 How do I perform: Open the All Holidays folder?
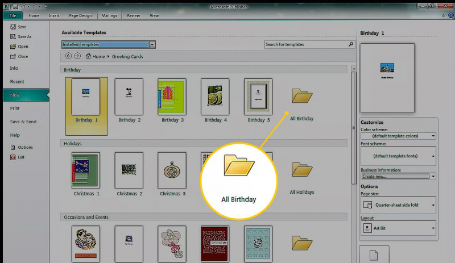(x=302, y=169)
